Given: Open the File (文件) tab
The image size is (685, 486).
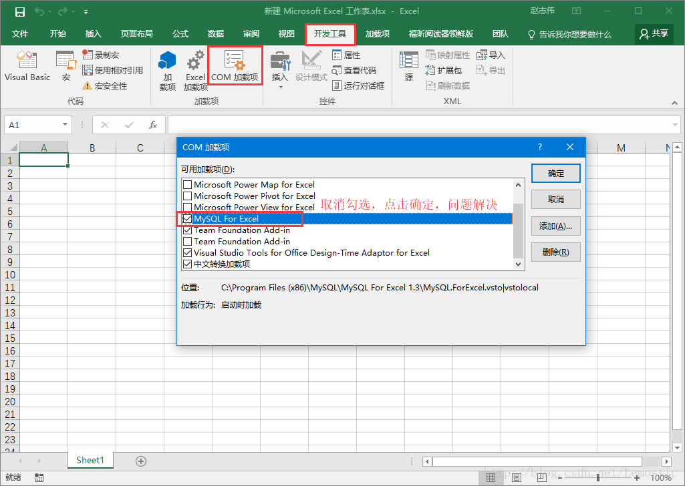Looking at the screenshot, I should 20,34.
